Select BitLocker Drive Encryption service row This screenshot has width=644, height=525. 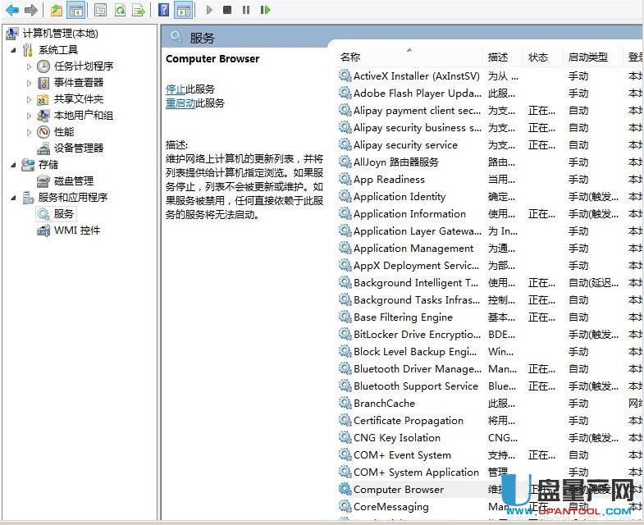[x=490, y=335]
